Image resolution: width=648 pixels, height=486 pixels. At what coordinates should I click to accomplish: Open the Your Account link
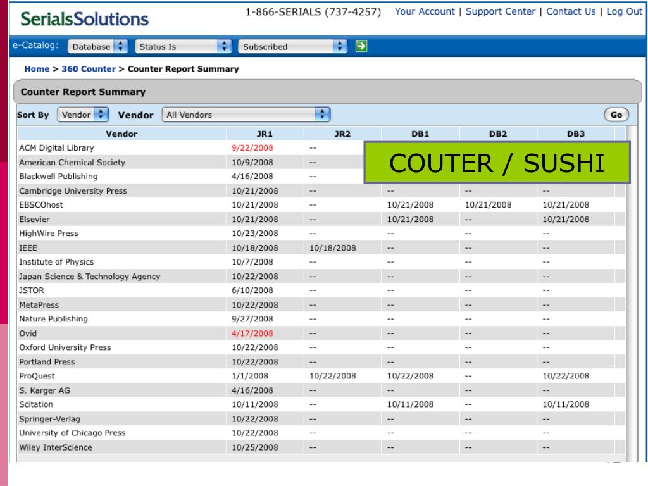point(425,11)
